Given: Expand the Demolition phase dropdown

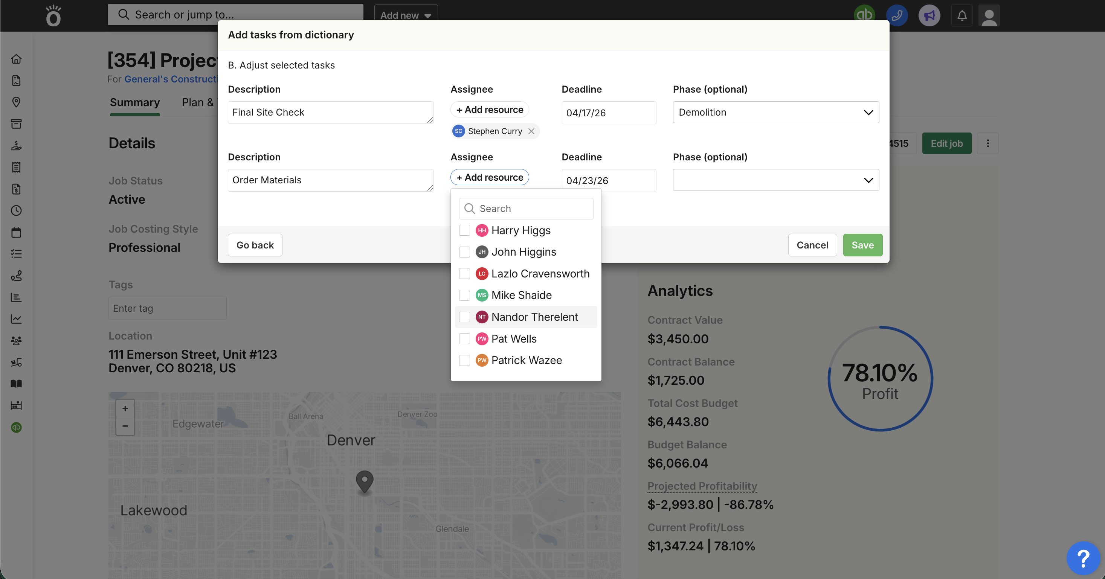Looking at the screenshot, I should click(x=775, y=112).
